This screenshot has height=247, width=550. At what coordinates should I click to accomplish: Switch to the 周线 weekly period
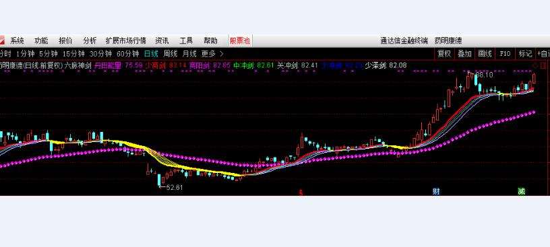click(171, 54)
